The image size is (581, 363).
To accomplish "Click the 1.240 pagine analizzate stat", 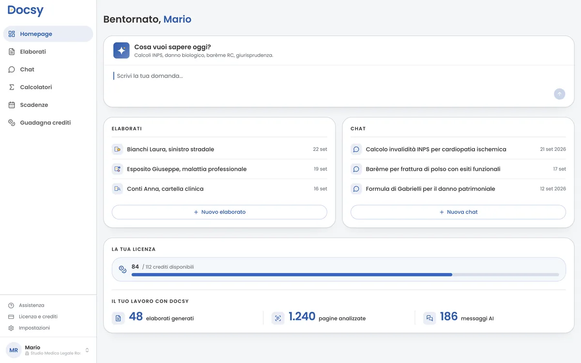I will click(319, 318).
